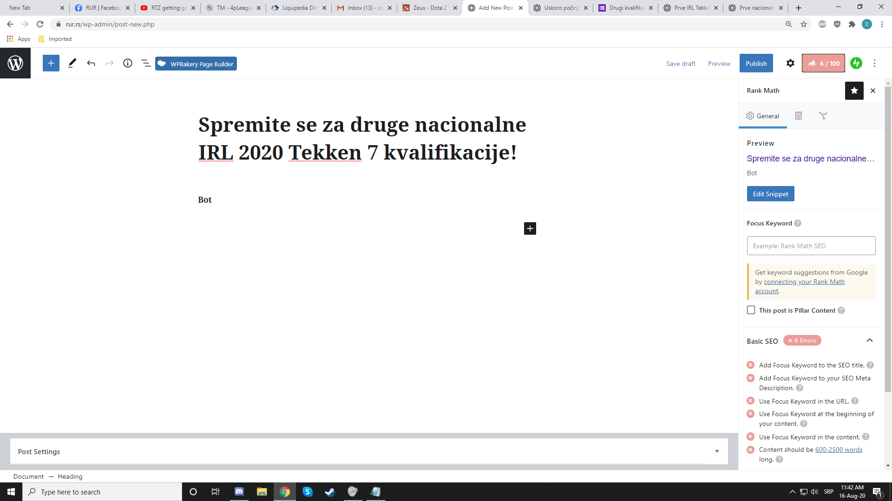Click the Edit Snippet button
This screenshot has height=501, width=892.
point(770,194)
